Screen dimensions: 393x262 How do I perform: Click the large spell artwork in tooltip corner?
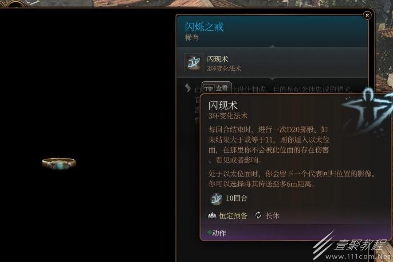click(x=367, y=110)
